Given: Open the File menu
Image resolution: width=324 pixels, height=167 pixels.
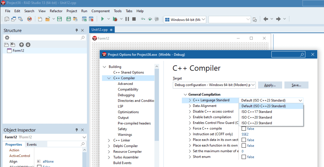Looking at the screenshot, I should [x=8, y=11].
